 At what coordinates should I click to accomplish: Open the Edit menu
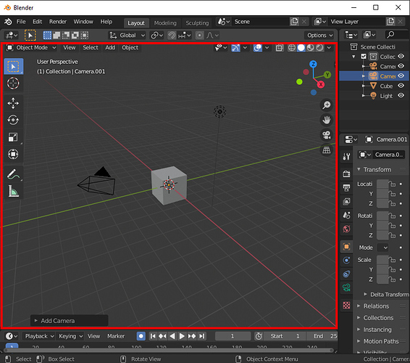coord(37,22)
